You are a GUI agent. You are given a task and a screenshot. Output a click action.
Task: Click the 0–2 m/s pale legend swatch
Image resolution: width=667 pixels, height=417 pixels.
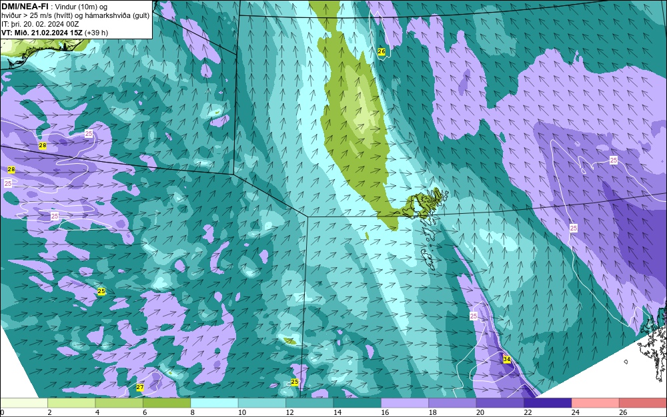tap(24, 403)
